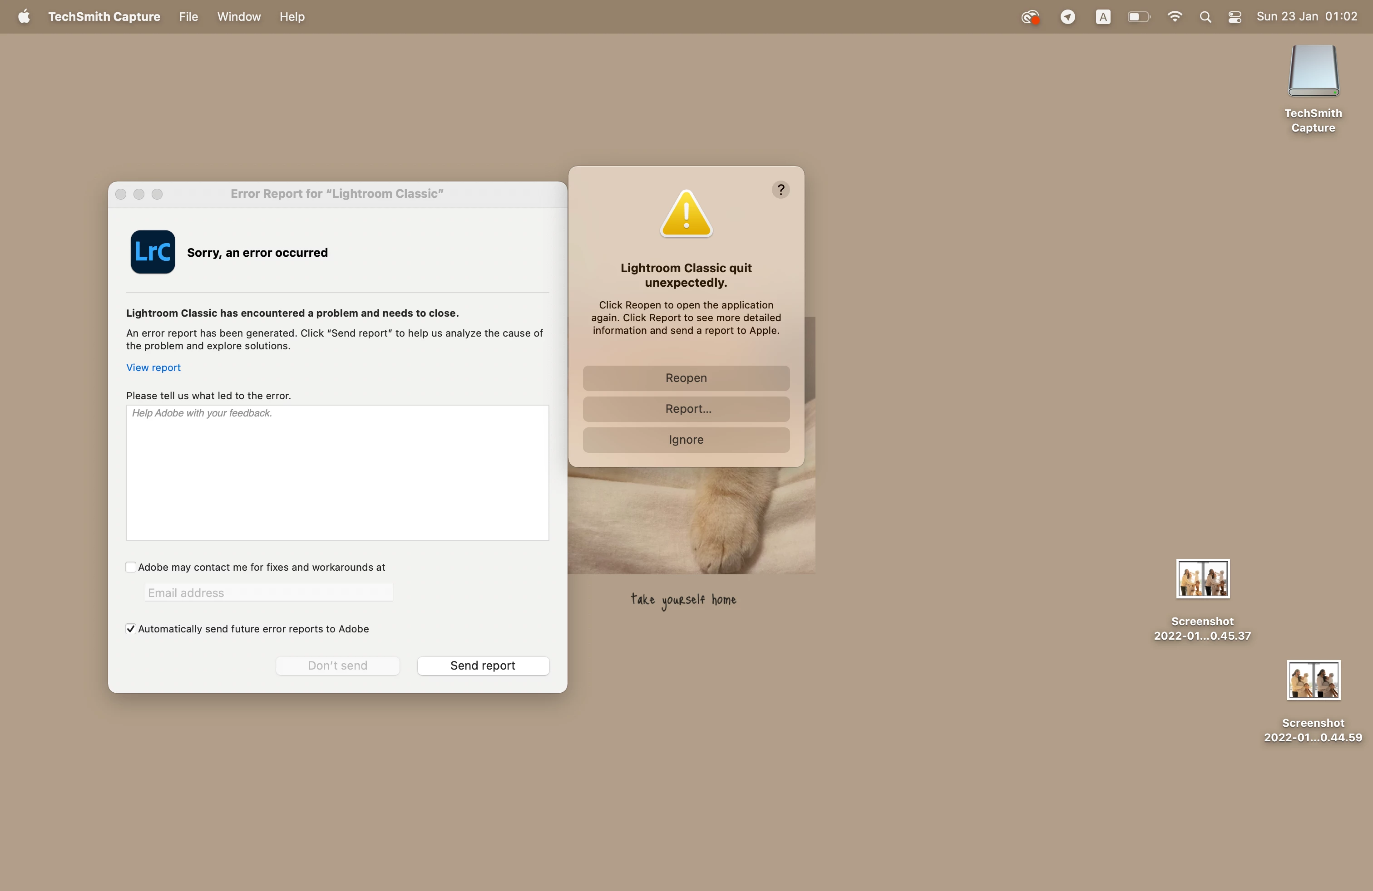Select Screenshot 2022-01...0.45.37 thumbnail

coord(1202,578)
